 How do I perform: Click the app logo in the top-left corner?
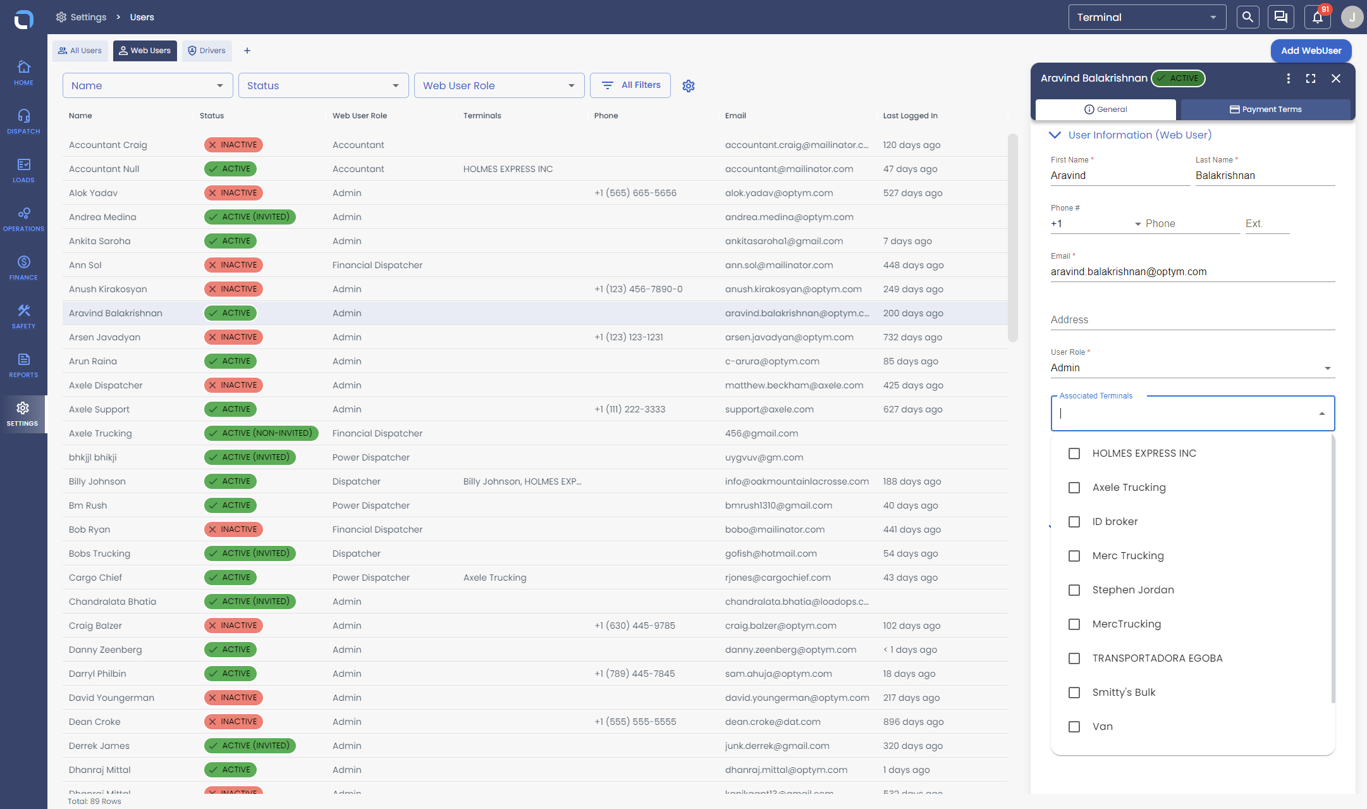coord(23,20)
